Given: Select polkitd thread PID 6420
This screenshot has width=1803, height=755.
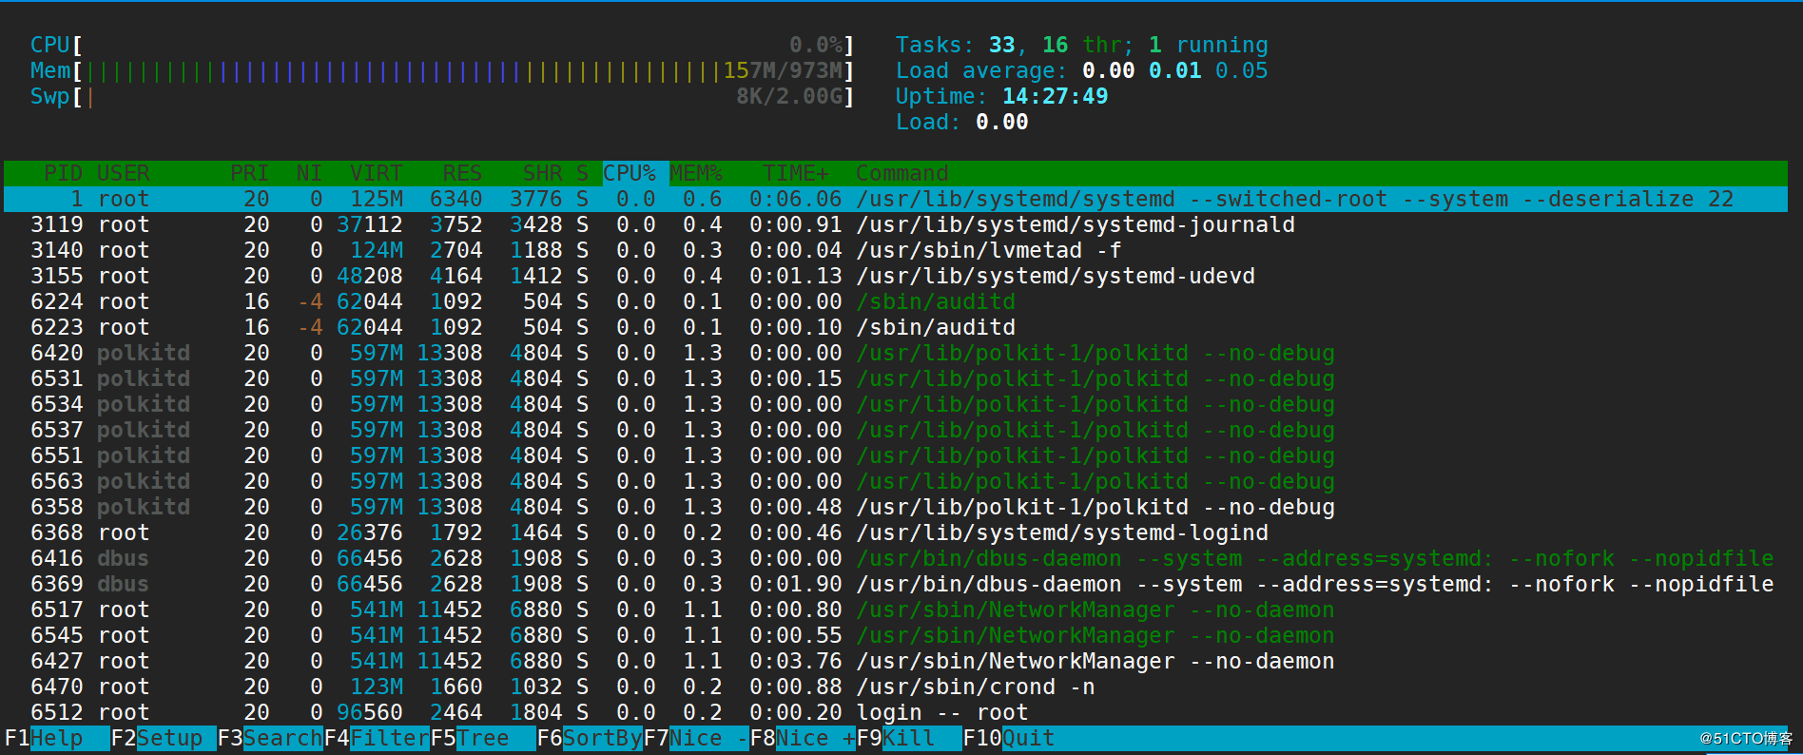Looking at the screenshot, I should pos(896,353).
